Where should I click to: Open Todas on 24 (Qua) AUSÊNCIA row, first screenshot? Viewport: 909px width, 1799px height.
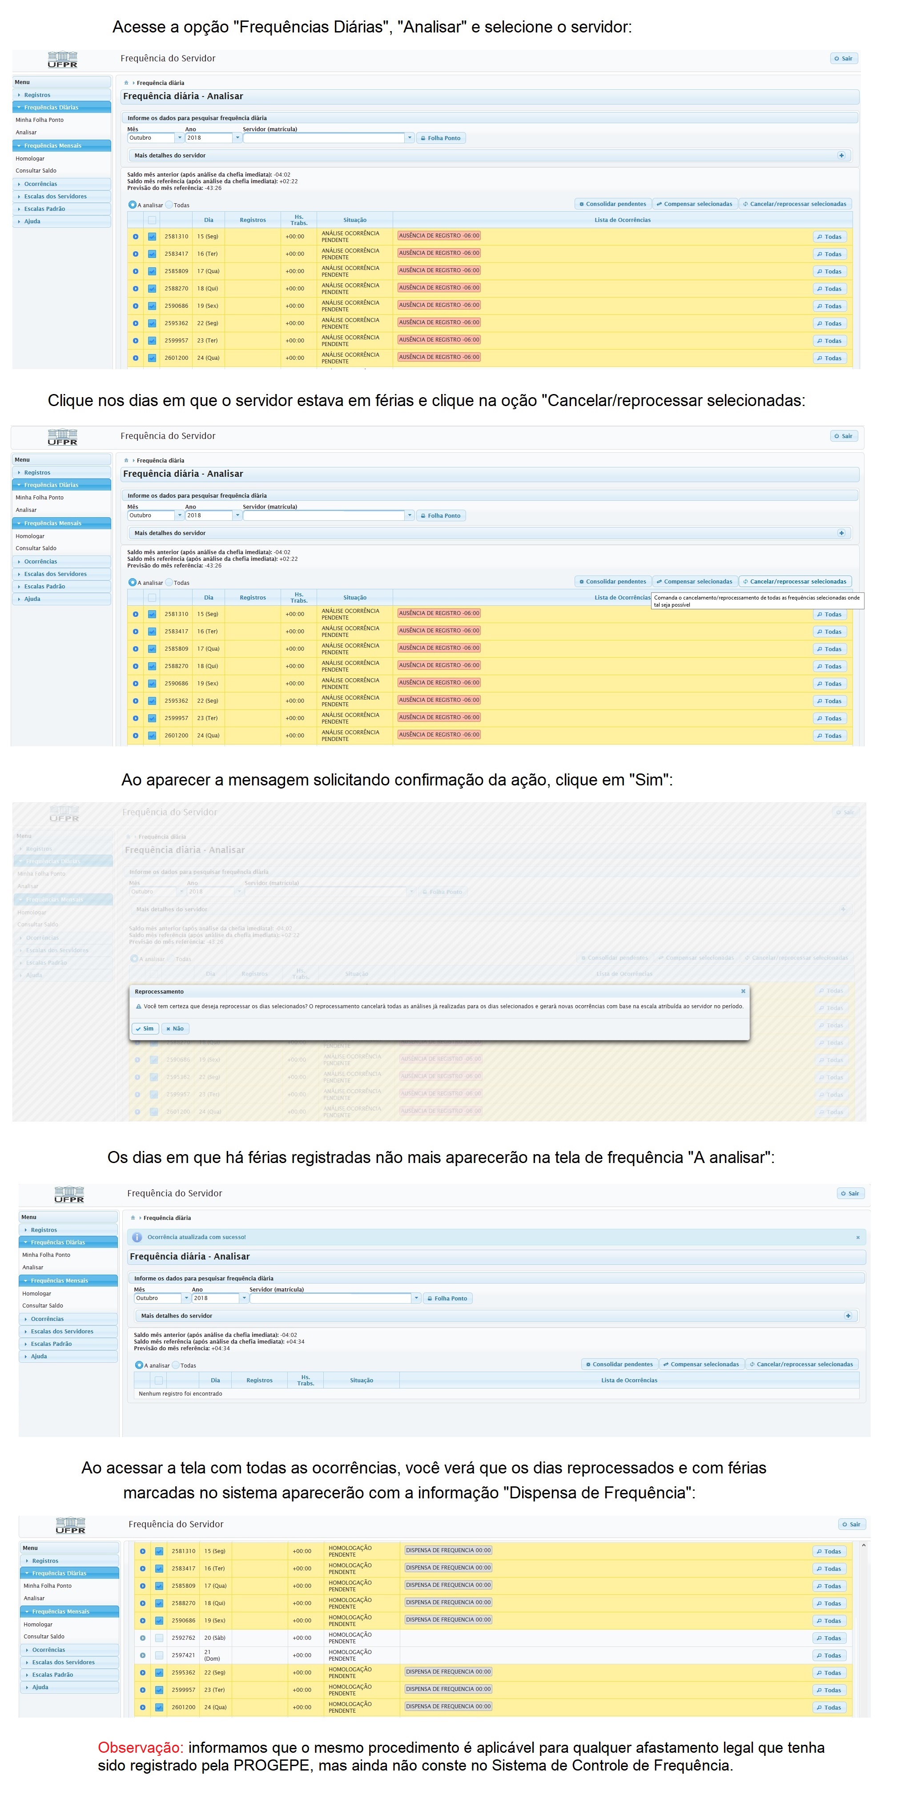(x=829, y=358)
